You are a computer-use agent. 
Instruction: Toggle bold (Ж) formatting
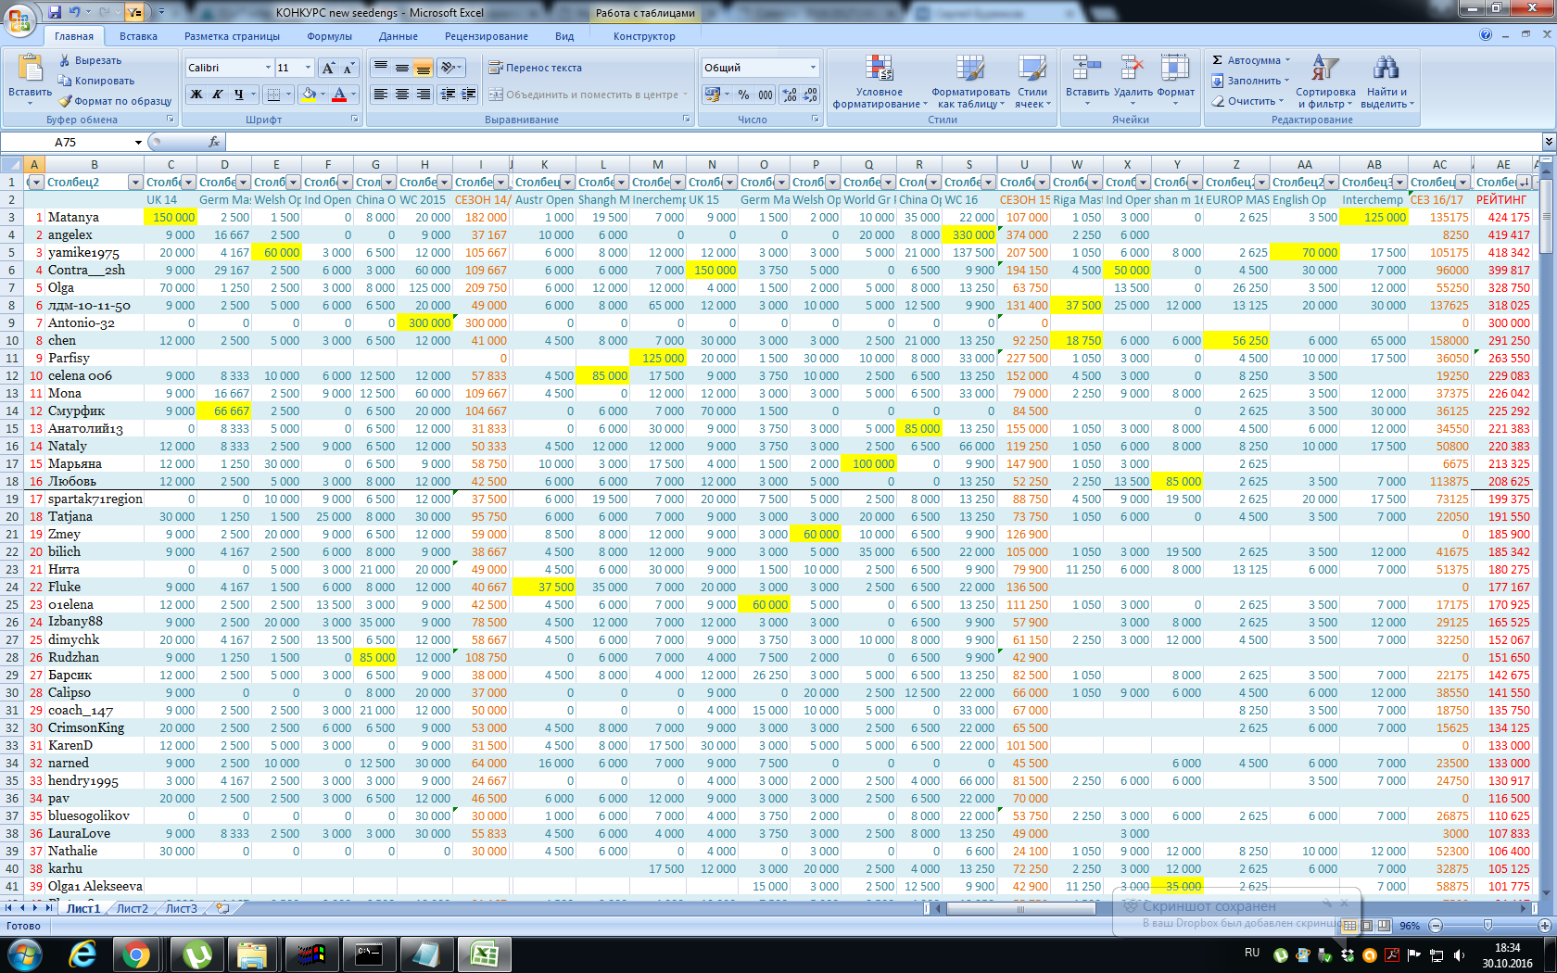pos(196,95)
